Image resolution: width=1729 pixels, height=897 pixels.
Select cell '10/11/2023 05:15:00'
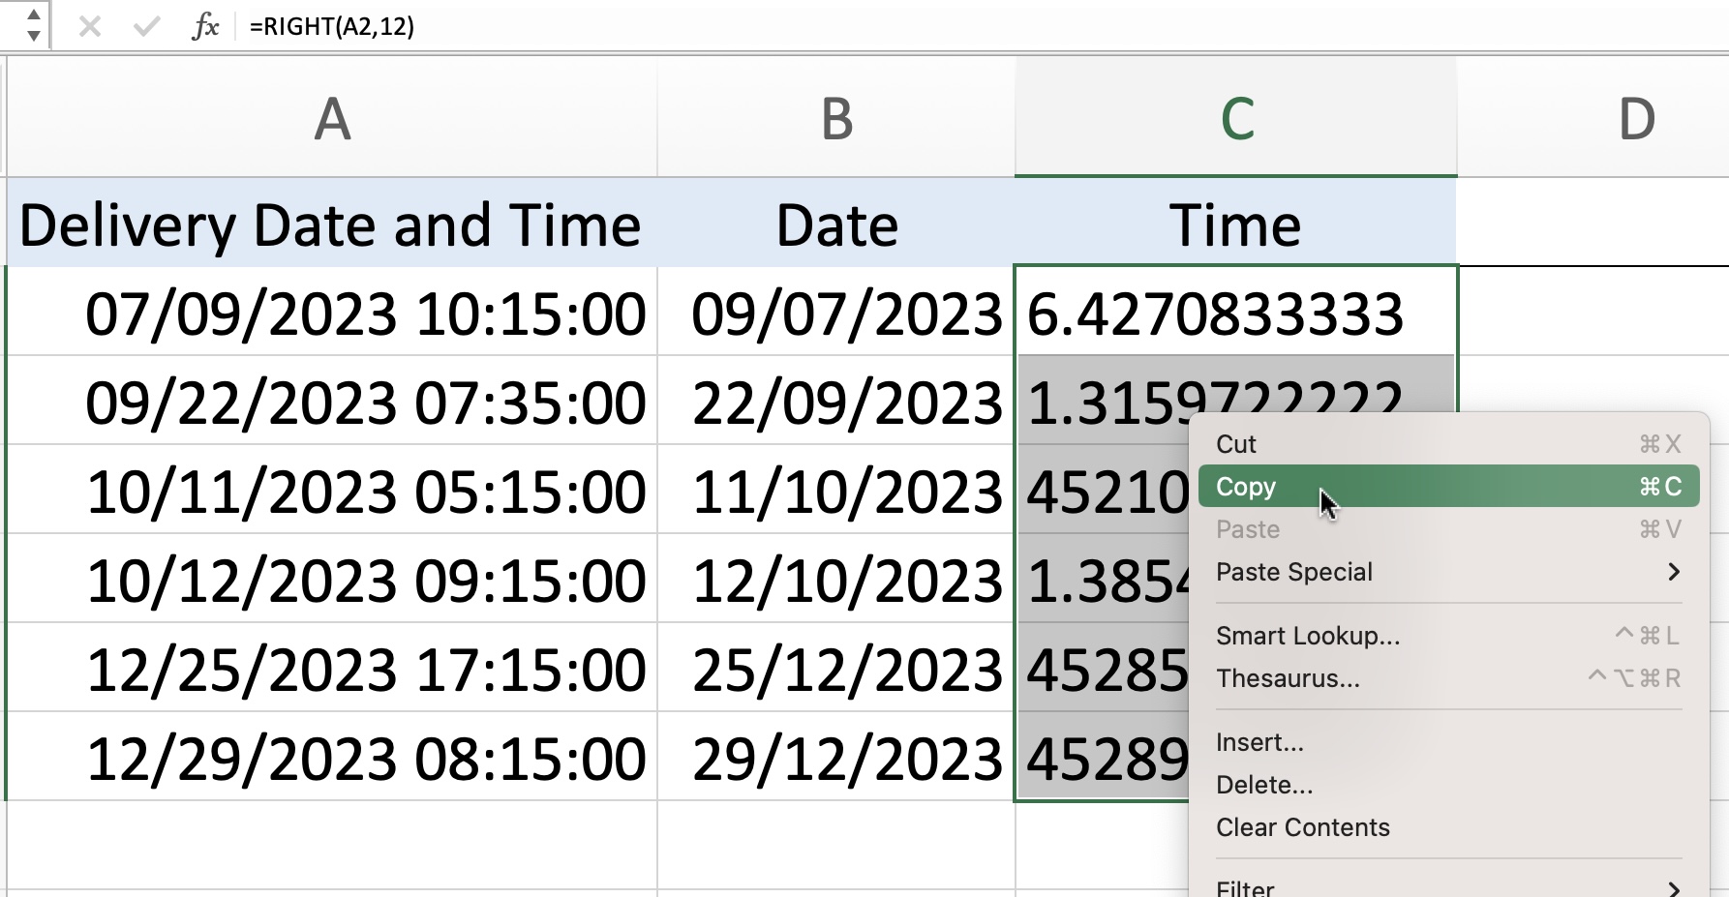click(332, 491)
